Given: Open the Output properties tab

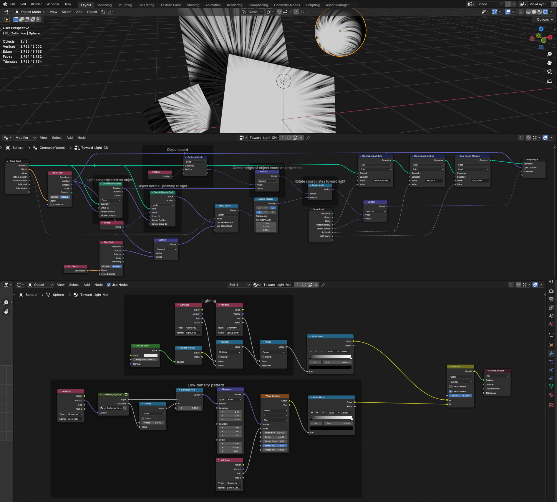Looking at the screenshot, I should coord(551,299).
